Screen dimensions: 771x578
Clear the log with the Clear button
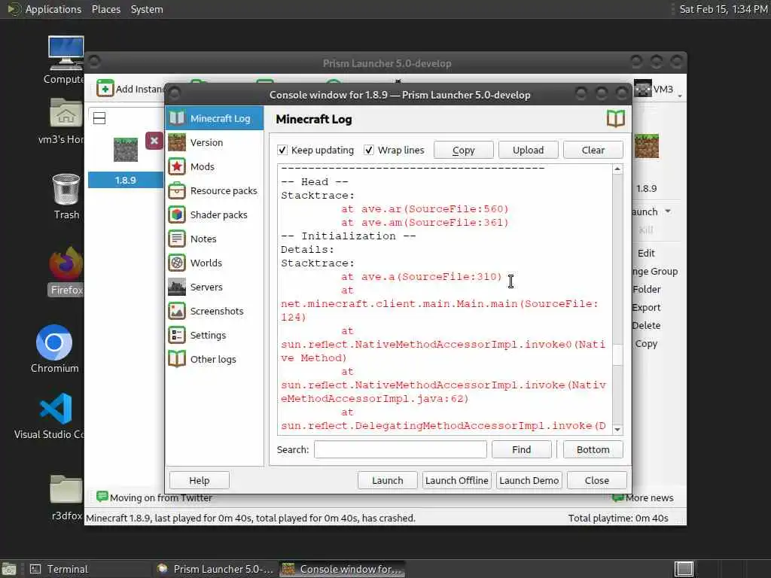click(593, 150)
